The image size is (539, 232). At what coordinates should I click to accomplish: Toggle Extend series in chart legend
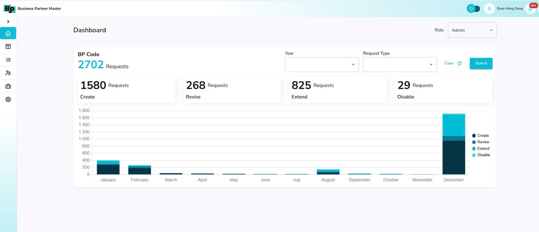(480, 149)
